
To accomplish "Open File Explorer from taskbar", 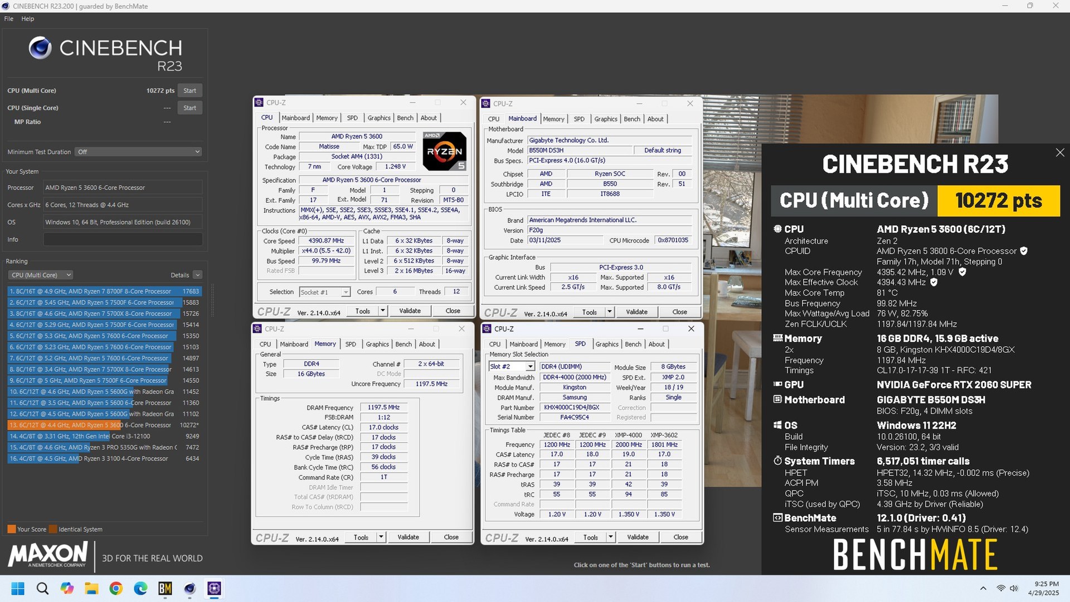I will [91, 589].
